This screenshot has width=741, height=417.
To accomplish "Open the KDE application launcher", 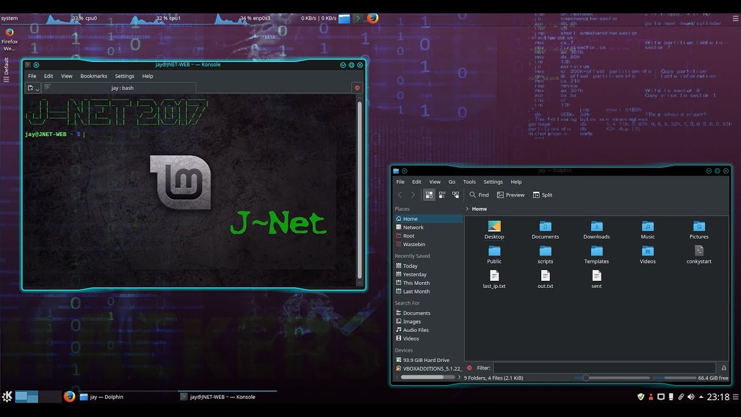I will (x=7, y=397).
